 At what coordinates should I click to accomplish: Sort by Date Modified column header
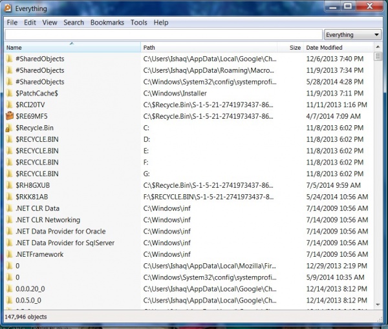click(x=338, y=47)
